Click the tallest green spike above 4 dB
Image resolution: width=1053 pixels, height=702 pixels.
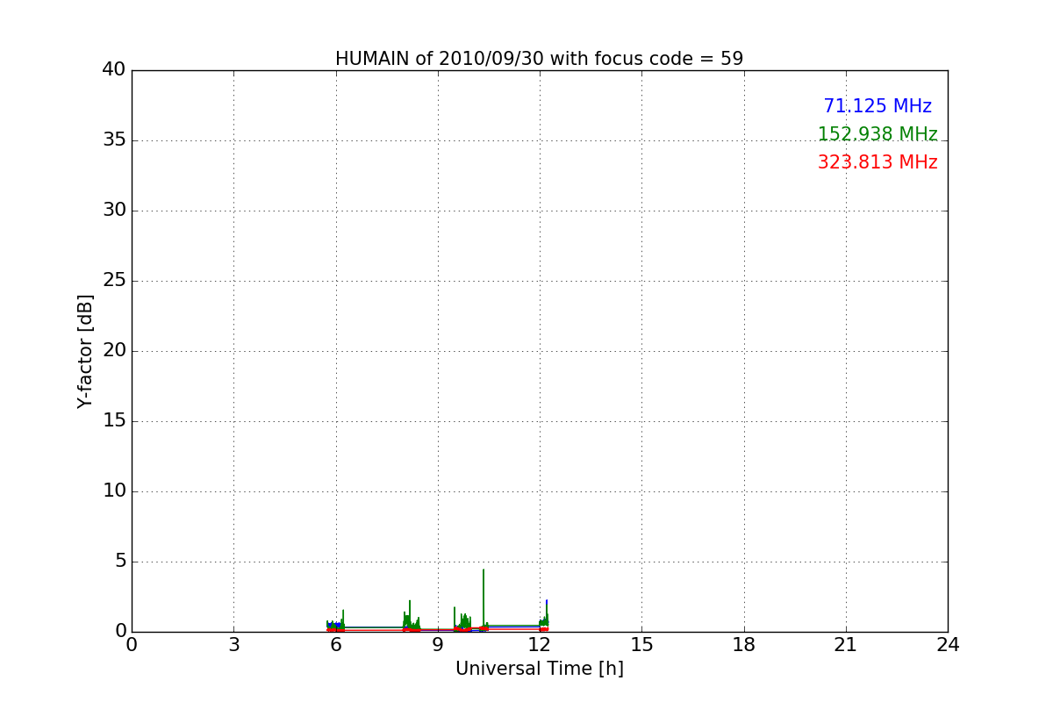(483, 598)
